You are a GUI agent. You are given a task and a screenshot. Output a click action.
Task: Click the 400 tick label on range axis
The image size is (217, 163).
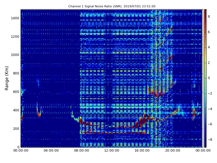click(x=16, y=110)
